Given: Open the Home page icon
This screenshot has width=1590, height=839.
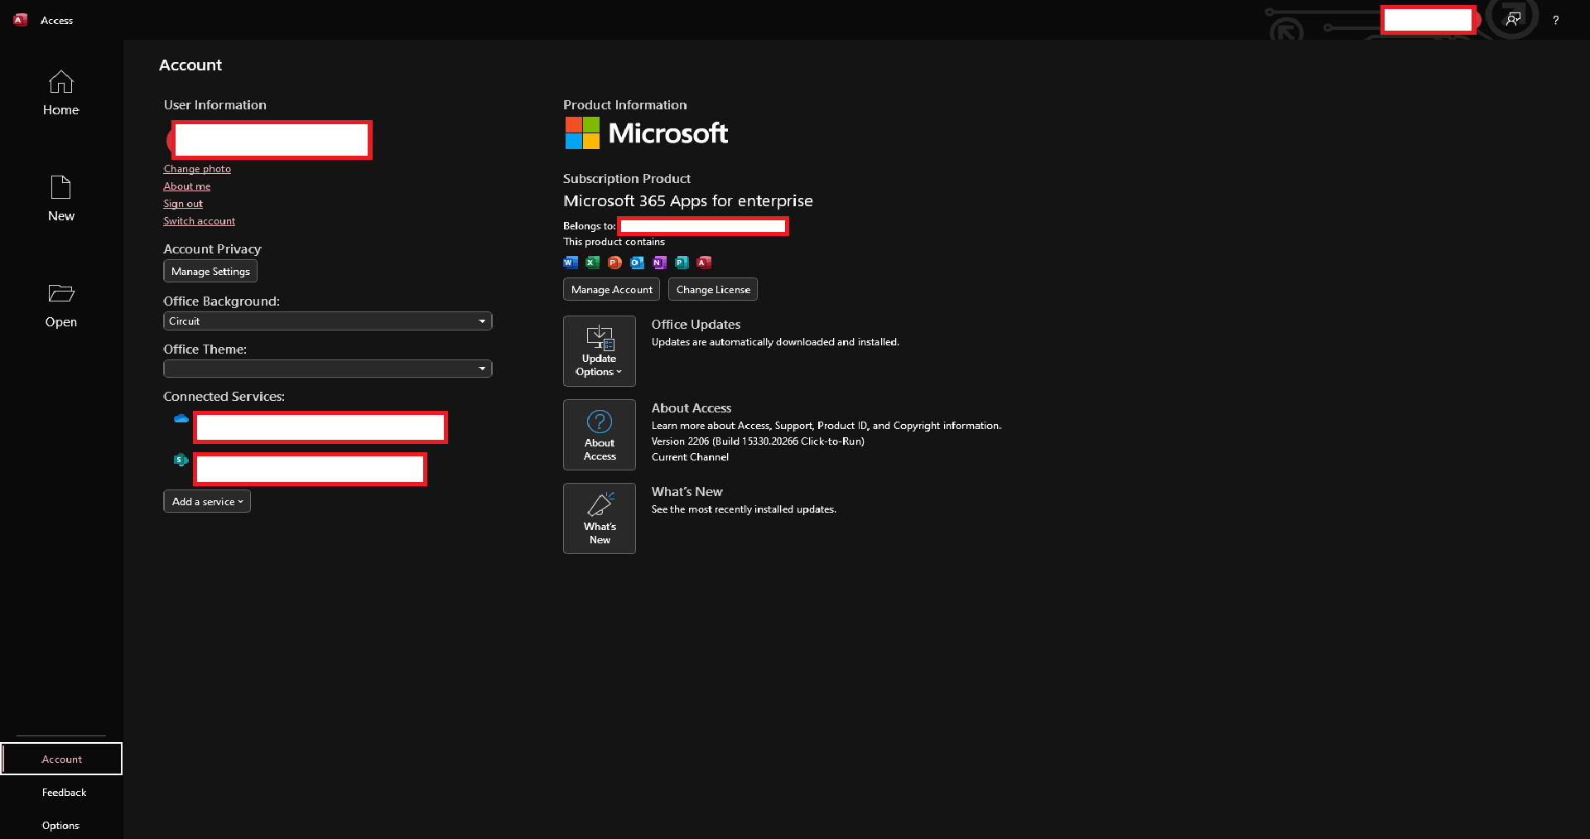Looking at the screenshot, I should click(x=61, y=82).
